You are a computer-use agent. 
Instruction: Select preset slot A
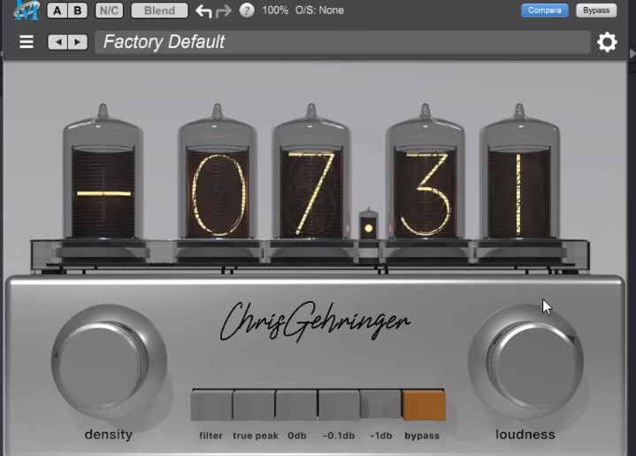57,10
